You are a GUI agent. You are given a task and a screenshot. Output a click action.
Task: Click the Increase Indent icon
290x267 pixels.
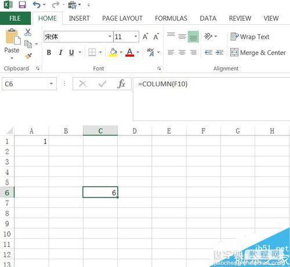219,52
